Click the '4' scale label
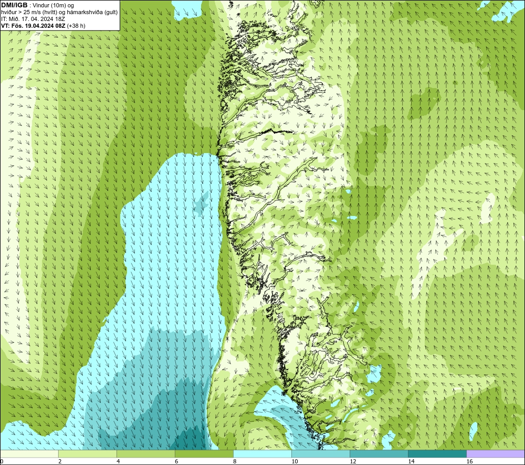This screenshot has width=525, height=465. click(118, 462)
